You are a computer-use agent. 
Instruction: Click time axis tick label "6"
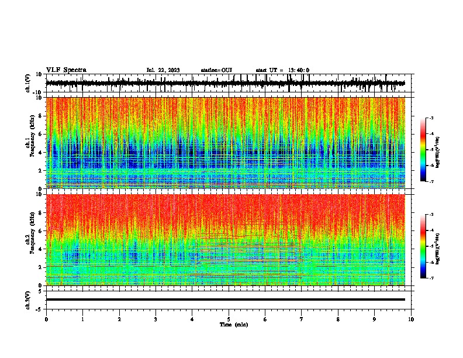coord(265,319)
